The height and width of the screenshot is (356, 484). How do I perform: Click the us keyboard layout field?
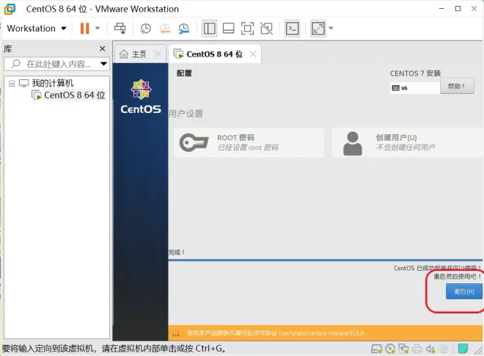click(x=415, y=88)
